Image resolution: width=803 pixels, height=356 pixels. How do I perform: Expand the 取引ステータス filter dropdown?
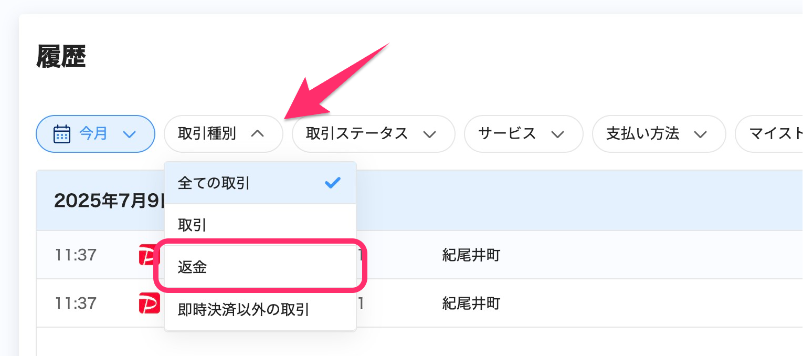tap(373, 134)
